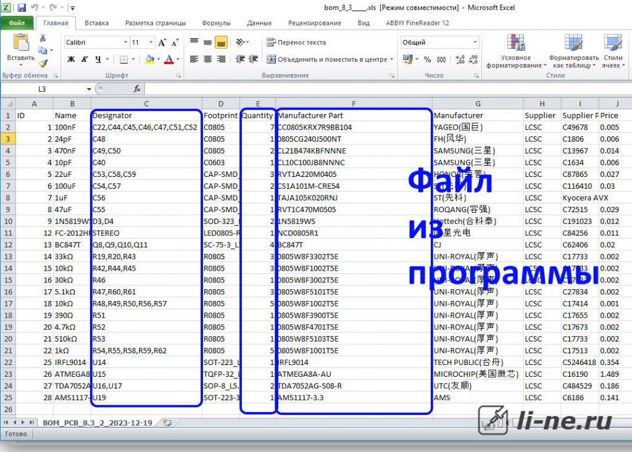632x452 pixels.
Task: Select cell containing ATMEGA8A-AU
Action: [x=354, y=374]
